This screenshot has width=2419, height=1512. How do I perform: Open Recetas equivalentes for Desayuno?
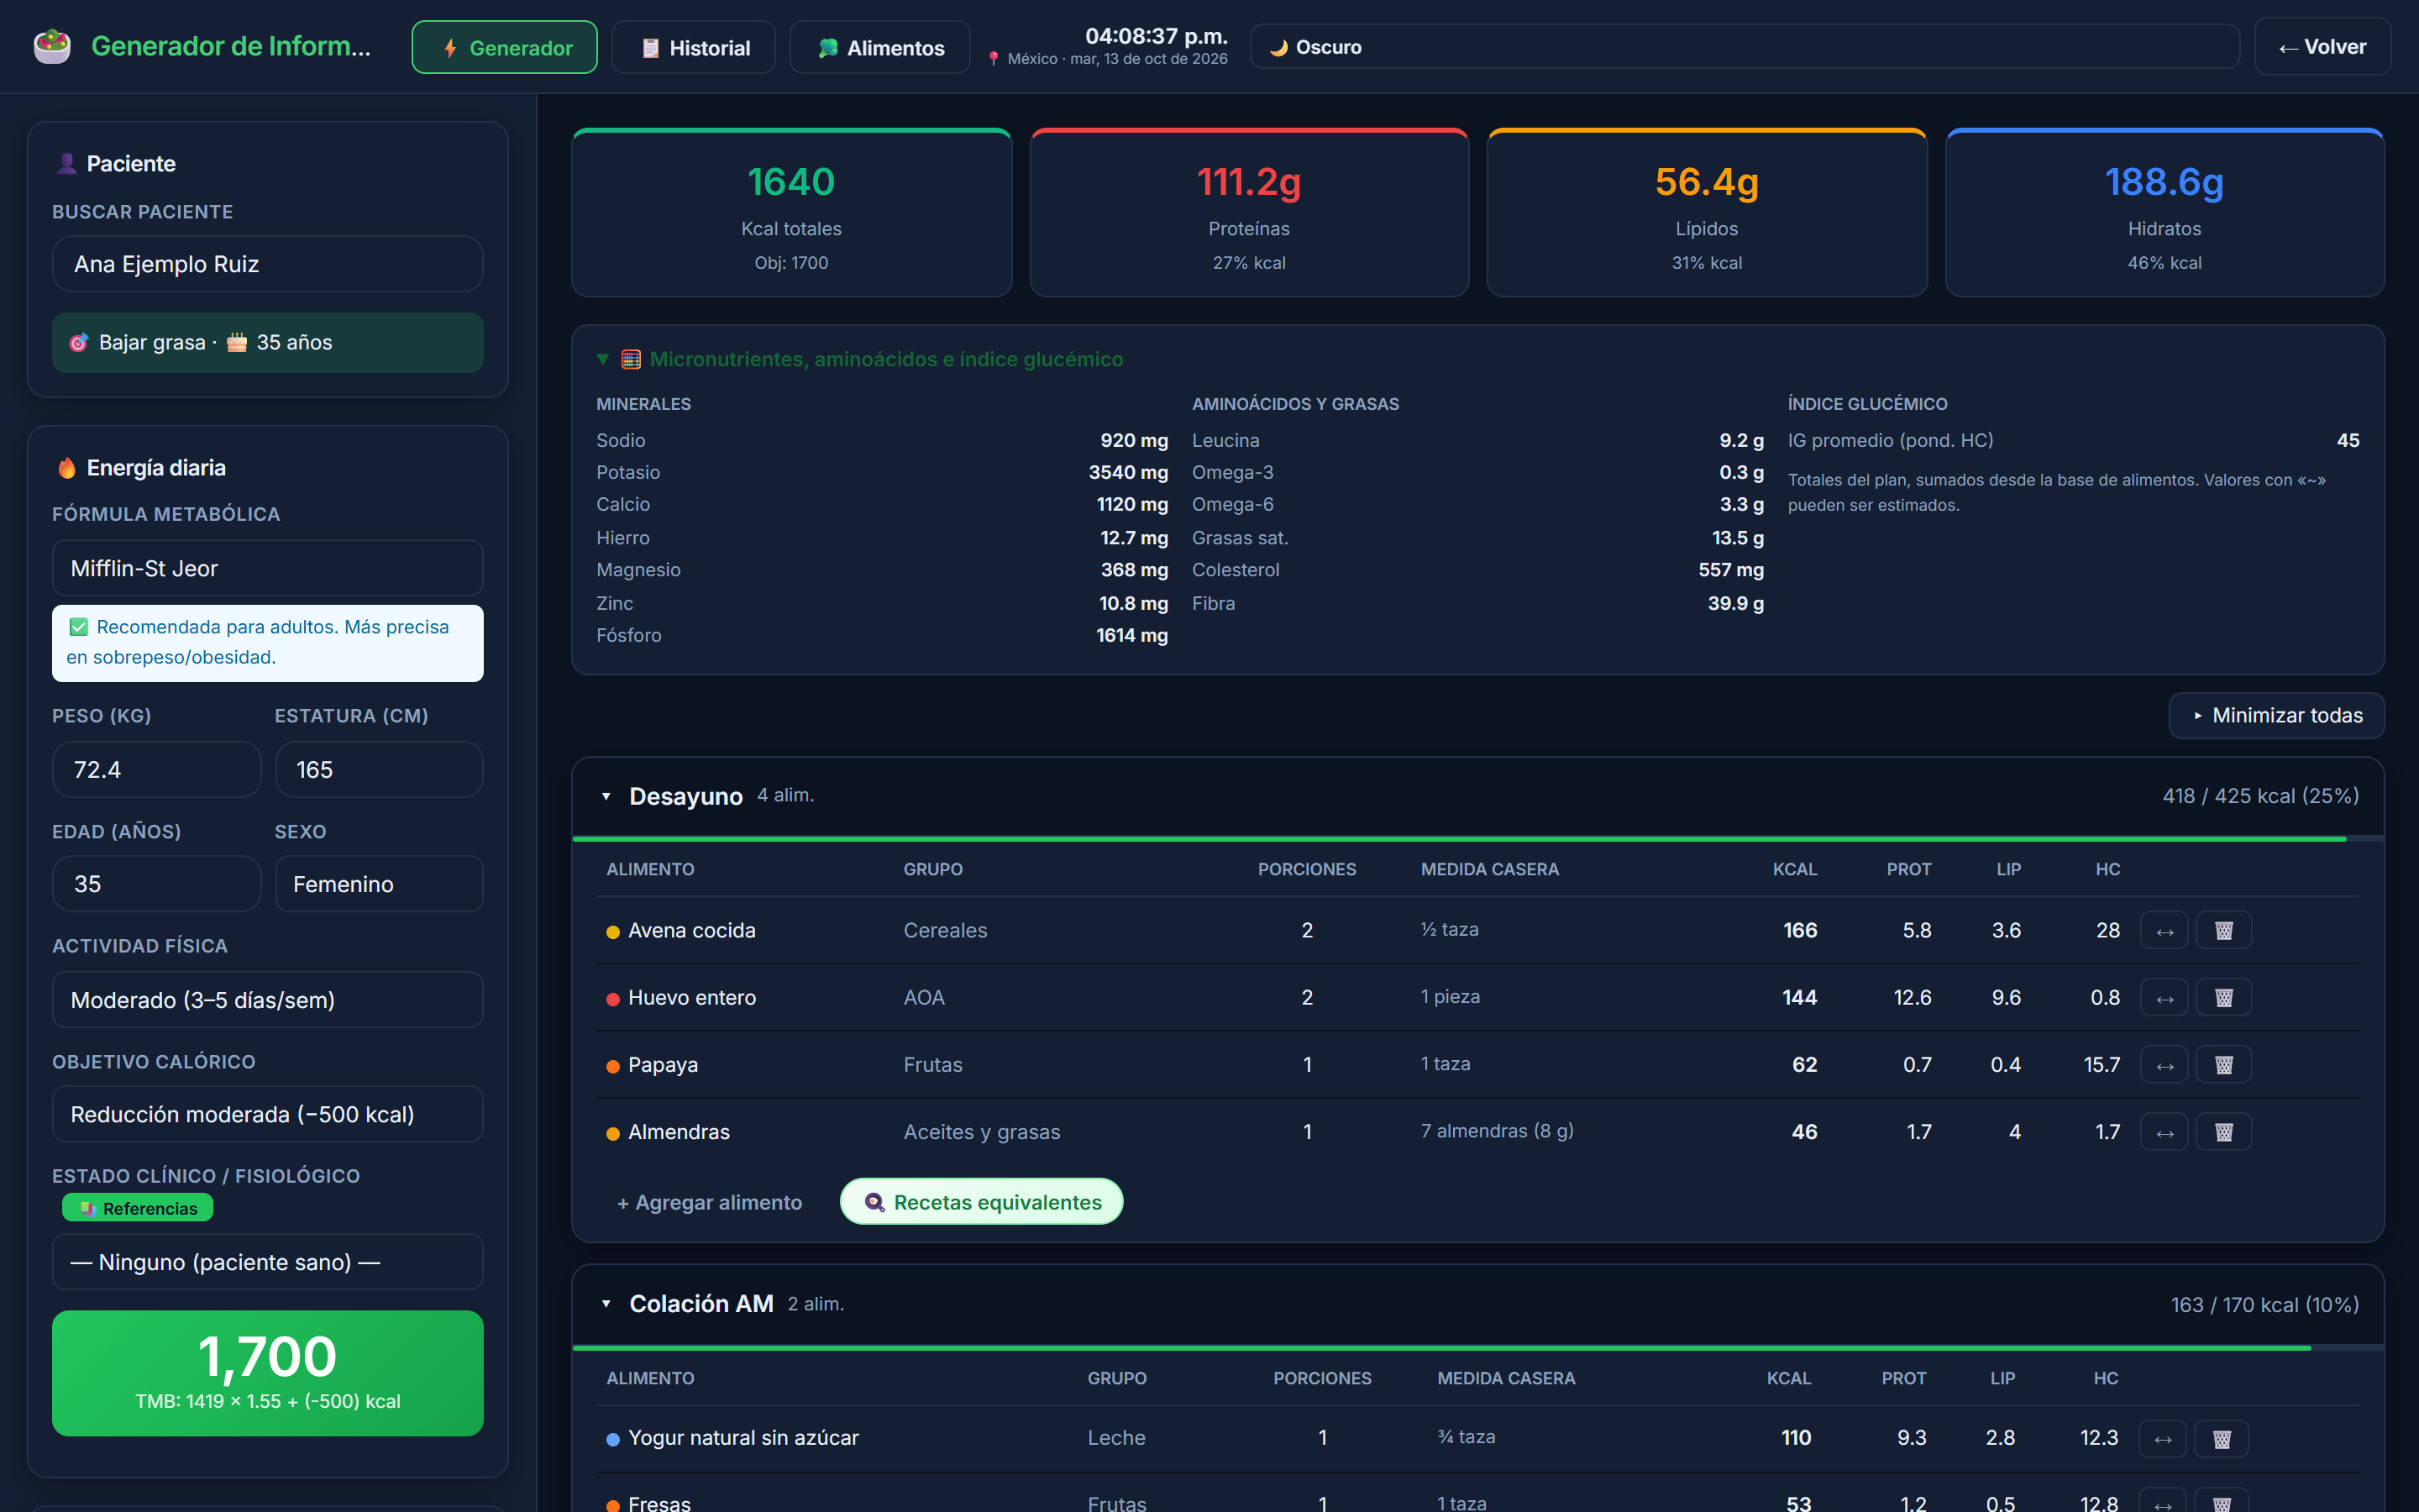pos(982,1202)
